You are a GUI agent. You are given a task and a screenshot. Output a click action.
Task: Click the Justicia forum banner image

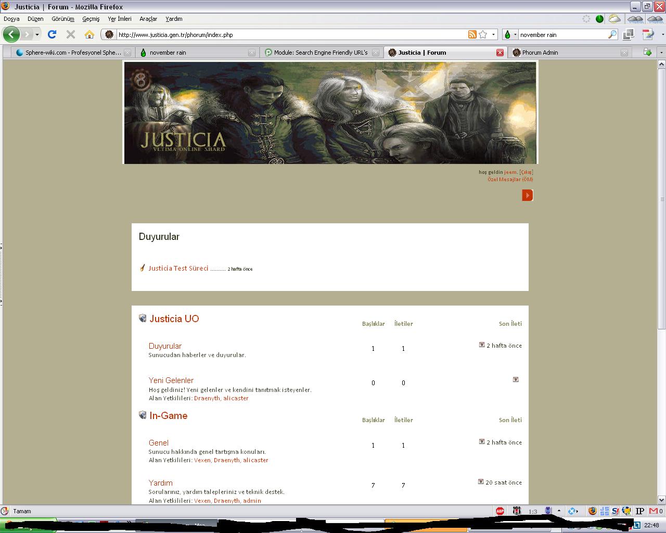tap(330, 112)
